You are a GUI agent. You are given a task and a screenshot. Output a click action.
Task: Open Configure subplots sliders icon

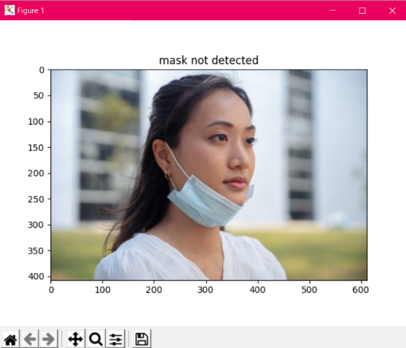(116, 339)
